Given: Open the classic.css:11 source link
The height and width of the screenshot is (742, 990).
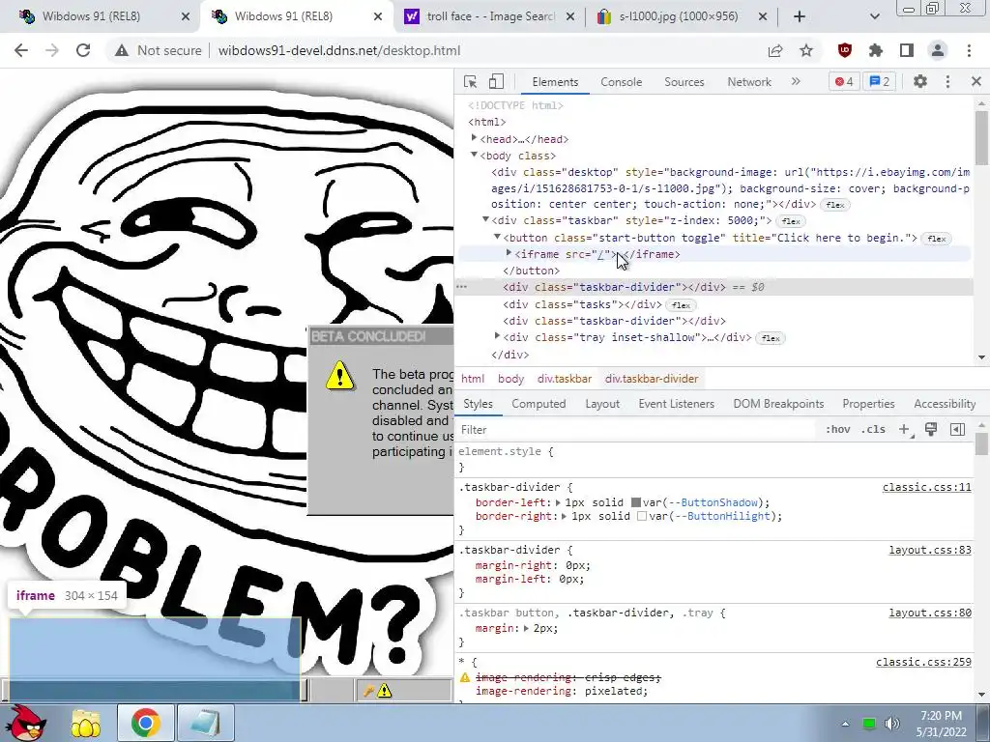Looking at the screenshot, I should coord(927,487).
